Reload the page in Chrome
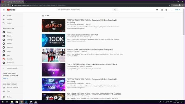Viewport: 185px width, 104px height. tap(8, 5)
